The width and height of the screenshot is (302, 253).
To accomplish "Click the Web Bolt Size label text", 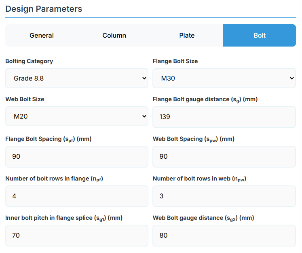I will tap(25, 99).
